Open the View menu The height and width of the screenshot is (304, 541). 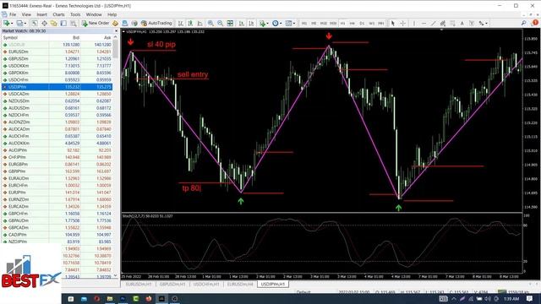(26, 14)
